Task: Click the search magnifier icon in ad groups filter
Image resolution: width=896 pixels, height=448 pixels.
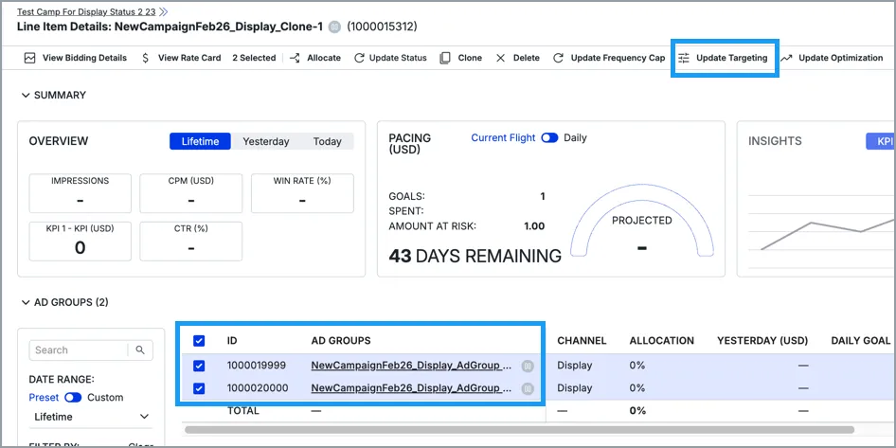Action: pos(140,350)
